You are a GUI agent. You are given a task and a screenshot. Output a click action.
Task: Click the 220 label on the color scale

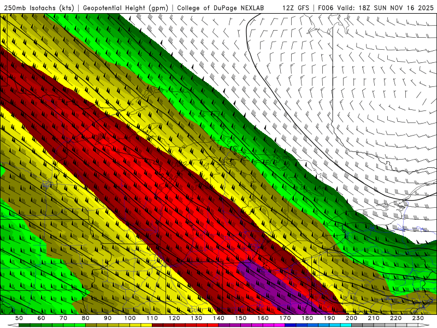[x=395, y=318]
